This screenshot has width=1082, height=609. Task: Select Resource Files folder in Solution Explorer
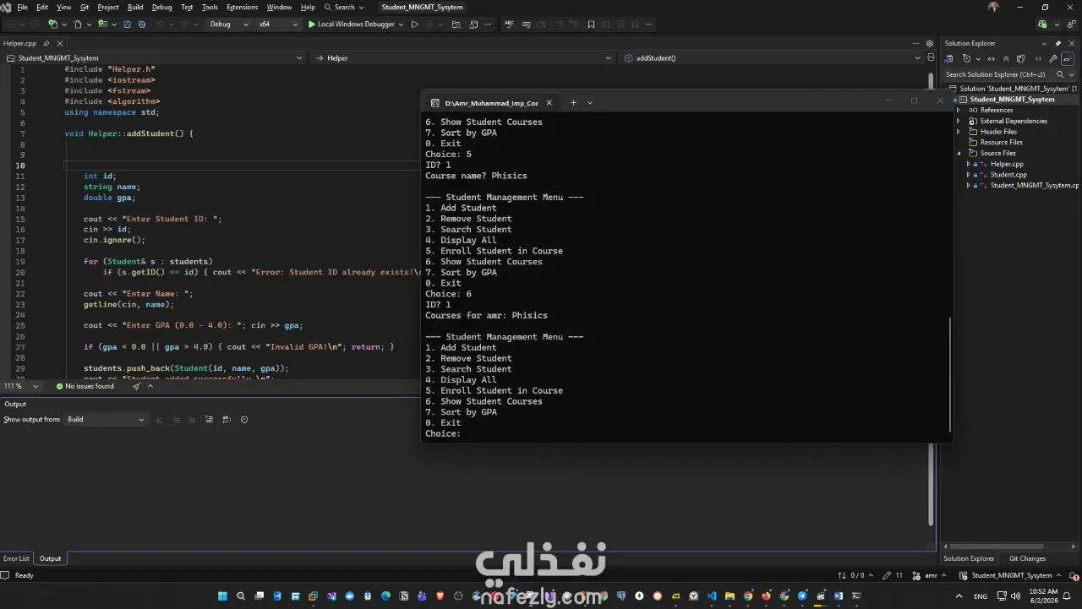point(1001,142)
